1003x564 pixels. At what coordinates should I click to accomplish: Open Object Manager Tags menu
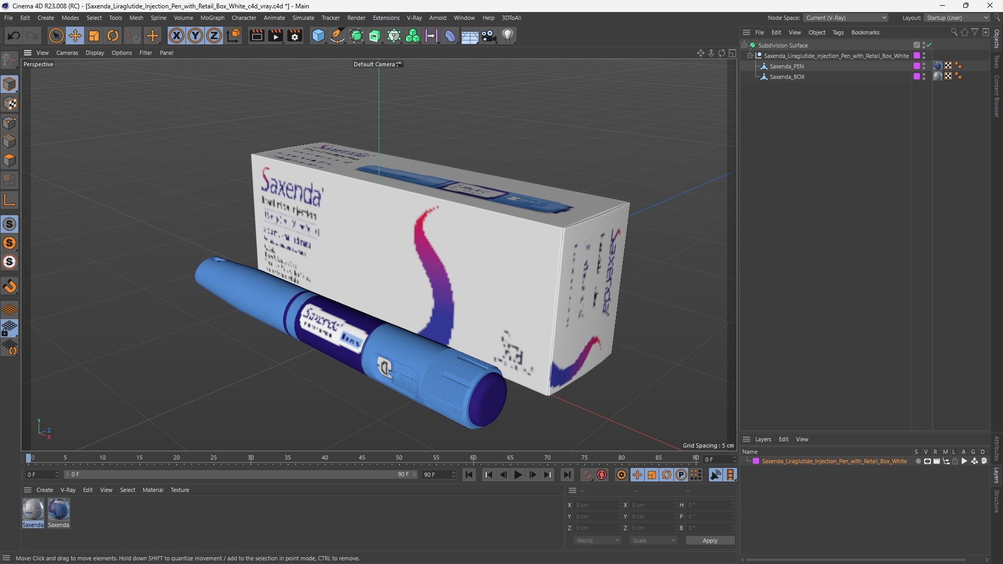(x=838, y=32)
